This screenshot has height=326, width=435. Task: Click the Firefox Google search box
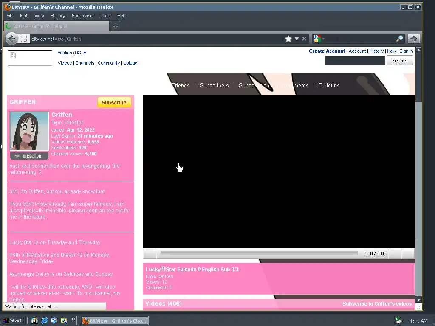click(x=361, y=39)
